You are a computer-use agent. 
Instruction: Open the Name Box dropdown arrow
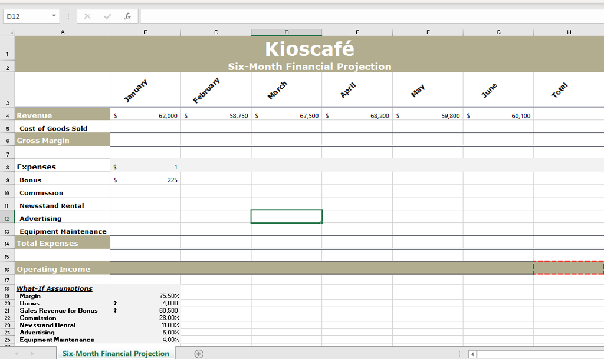[x=54, y=16]
